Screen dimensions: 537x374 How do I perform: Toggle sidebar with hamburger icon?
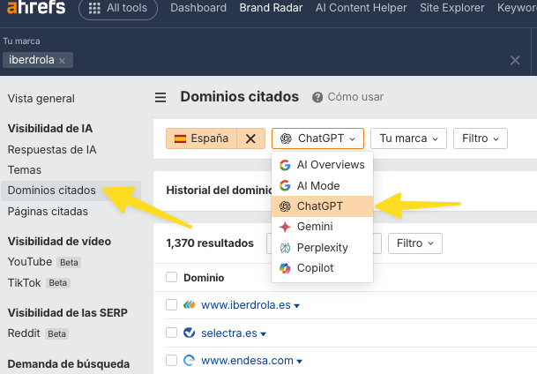[160, 97]
